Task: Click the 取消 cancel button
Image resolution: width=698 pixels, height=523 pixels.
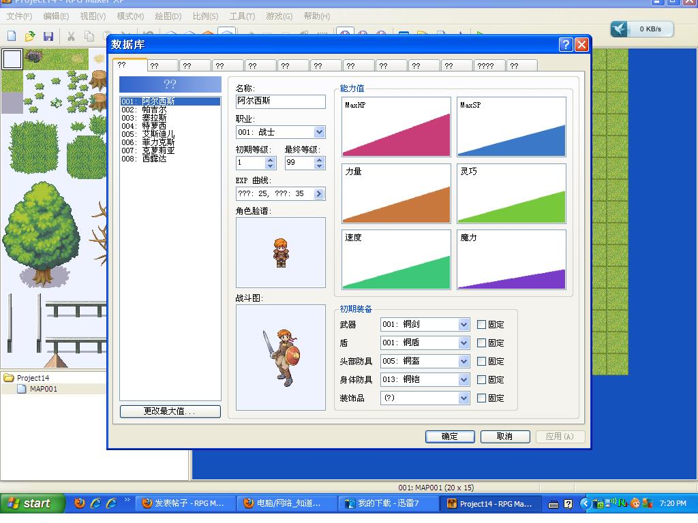Action: [x=505, y=437]
